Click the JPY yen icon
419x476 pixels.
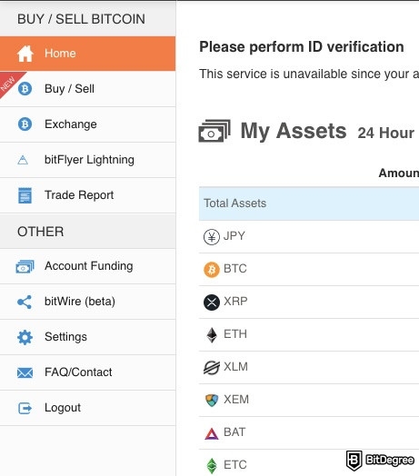pyautogui.click(x=212, y=237)
